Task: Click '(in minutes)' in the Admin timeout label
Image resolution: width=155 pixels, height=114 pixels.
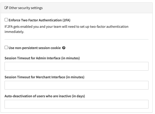Action: coord(70,58)
